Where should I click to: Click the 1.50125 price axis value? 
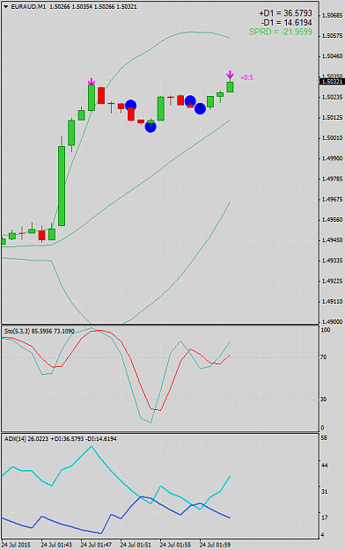[x=332, y=118]
